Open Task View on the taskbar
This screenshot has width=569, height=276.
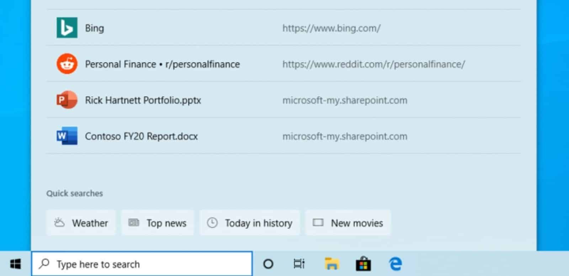pos(299,264)
